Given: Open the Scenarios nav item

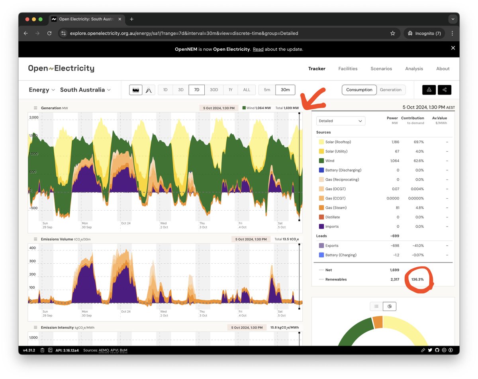Looking at the screenshot, I should point(381,69).
